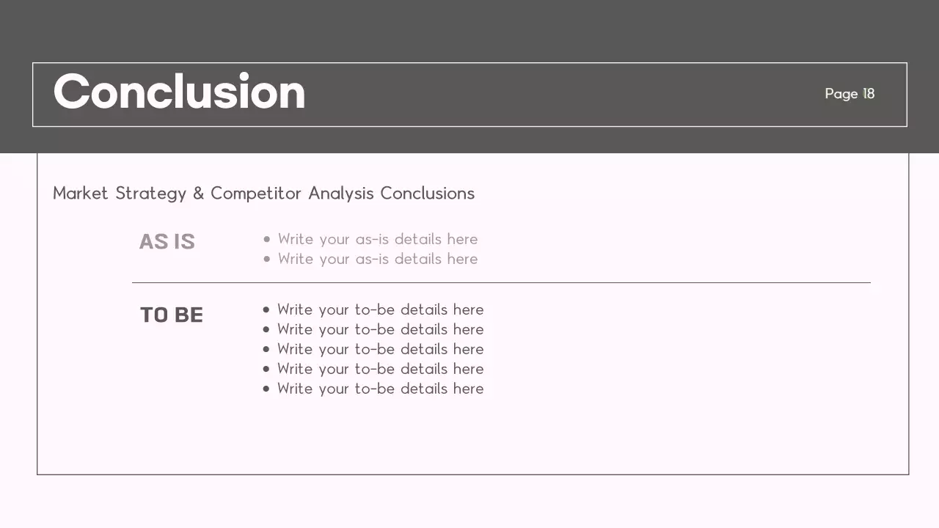The image size is (939, 528).
Task: Select the fourth to-be details line
Action: pyautogui.click(x=380, y=369)
